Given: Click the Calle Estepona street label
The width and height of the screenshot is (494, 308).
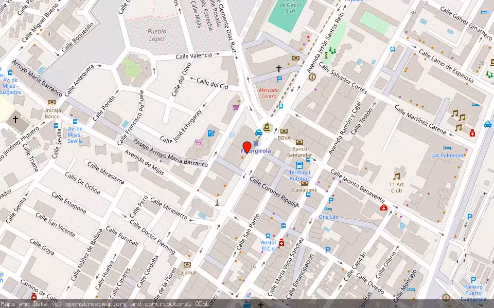Looking at the screenshot, I should point(68,203).
